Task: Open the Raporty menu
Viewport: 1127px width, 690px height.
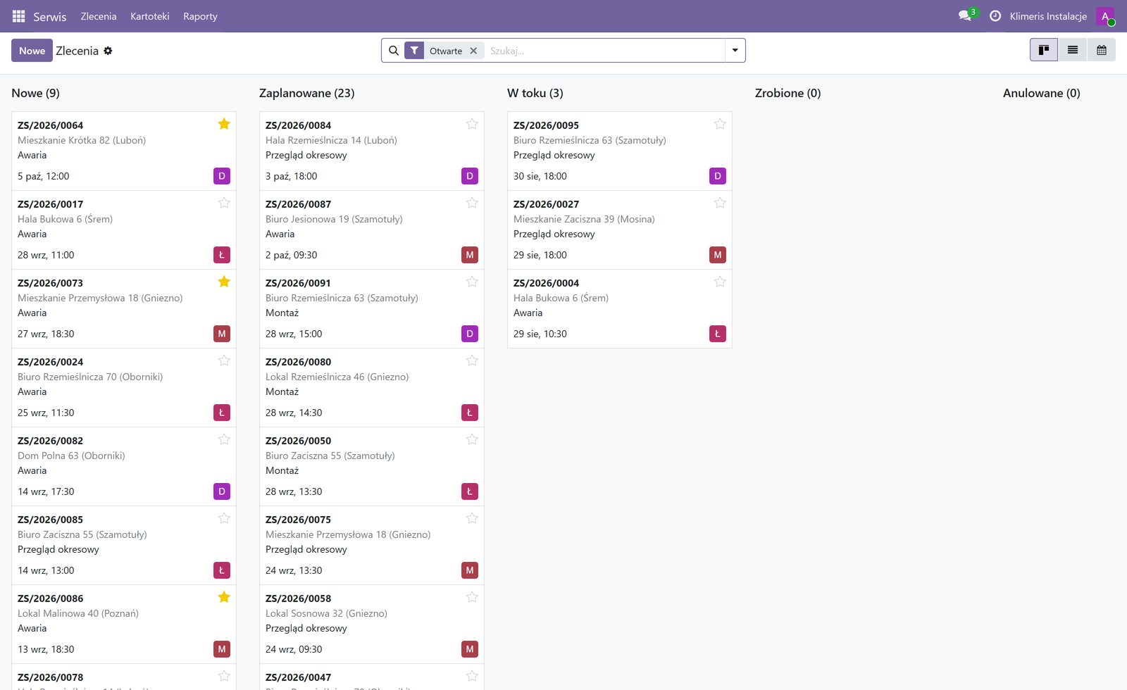Action: (200, 16)
